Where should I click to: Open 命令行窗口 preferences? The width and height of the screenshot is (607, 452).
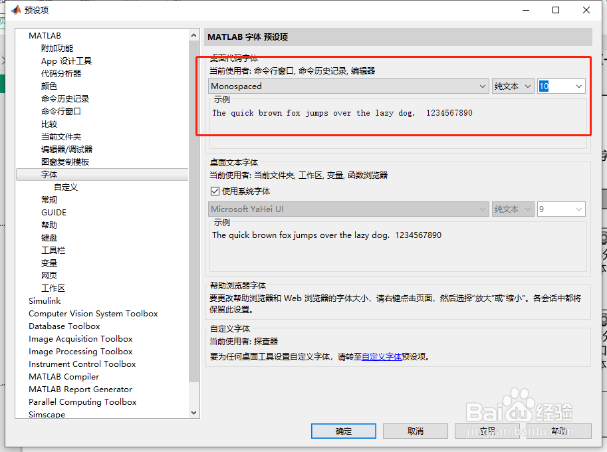coord(61,112)
